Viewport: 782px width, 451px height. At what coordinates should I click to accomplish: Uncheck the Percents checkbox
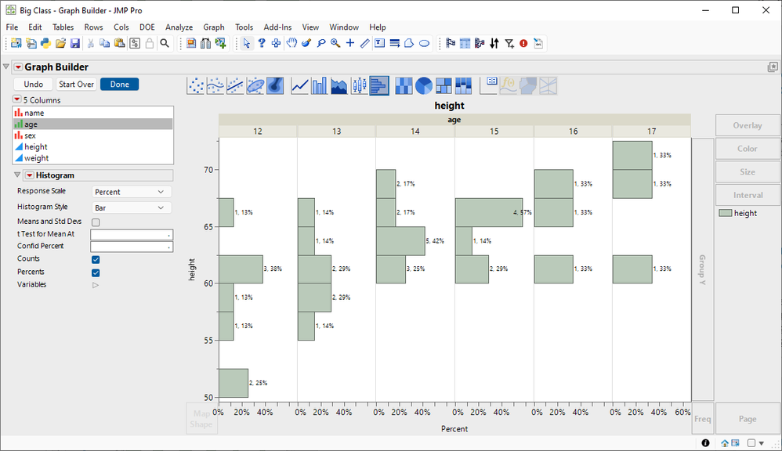tap(96, 272)
